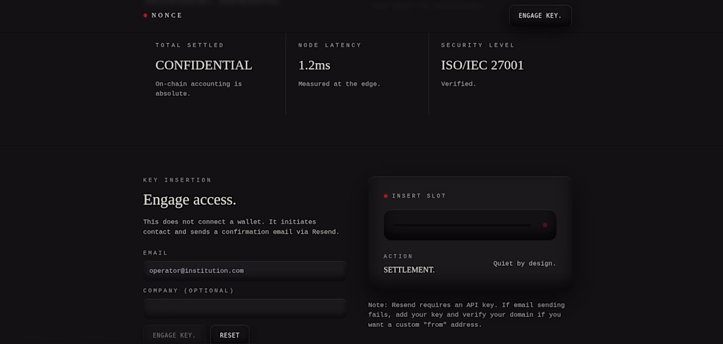Click the 'This does not connect a wallet' description
Screen dimensions: 723x344
pyautogui.click(x=241, y=227)
